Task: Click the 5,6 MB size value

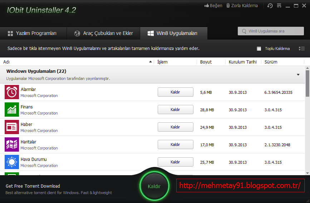Action: [206, 92]
